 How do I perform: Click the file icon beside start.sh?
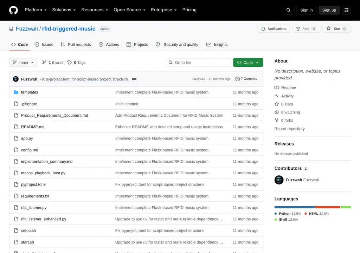coord(16,242)
